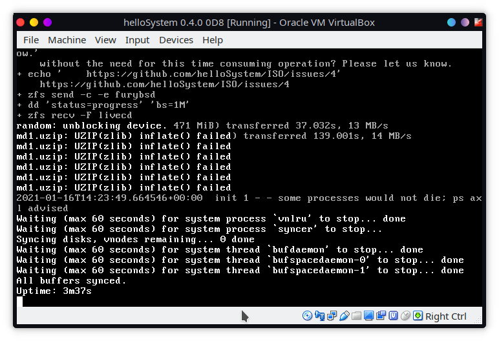The width and height of the screenshot is (499, 341).
Task: Click the window title helloSystem 0.4.0 0D8 [Running]
Action: coord(197,23)
